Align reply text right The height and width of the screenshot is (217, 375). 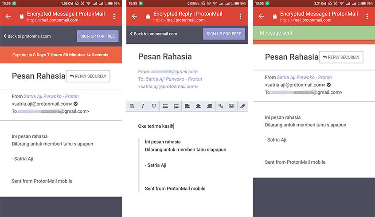(209, 106)
